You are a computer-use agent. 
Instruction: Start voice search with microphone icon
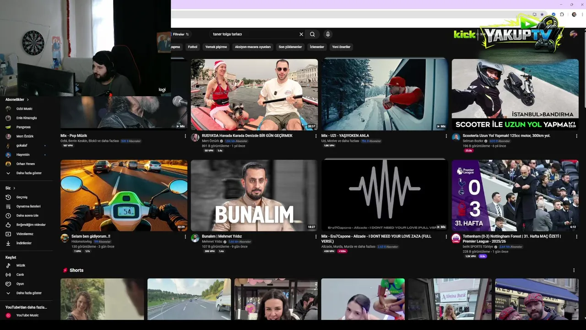point(328,34)
